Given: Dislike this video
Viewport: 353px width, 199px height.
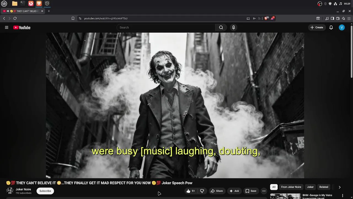Looking at the screenshot, I should click(x=202, y=191).
